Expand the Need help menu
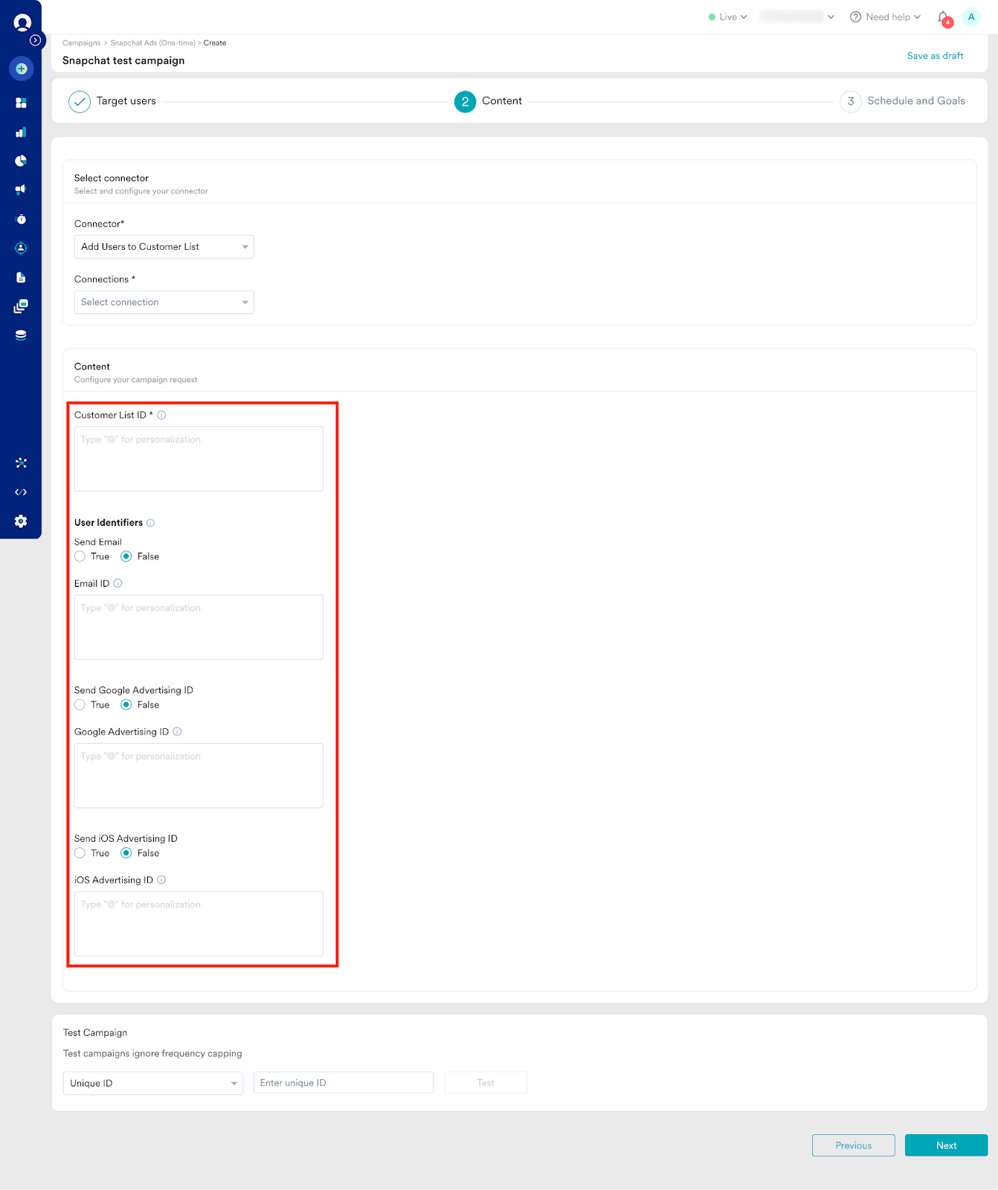Viewport: 998px width, 1190px height. (x=893, y=17)
